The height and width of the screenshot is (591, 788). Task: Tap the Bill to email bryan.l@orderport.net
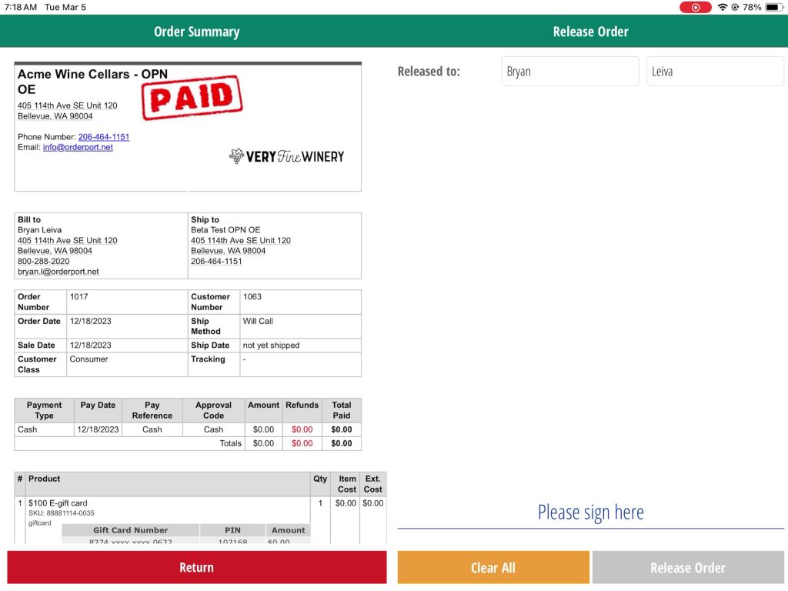click(58, 272)
